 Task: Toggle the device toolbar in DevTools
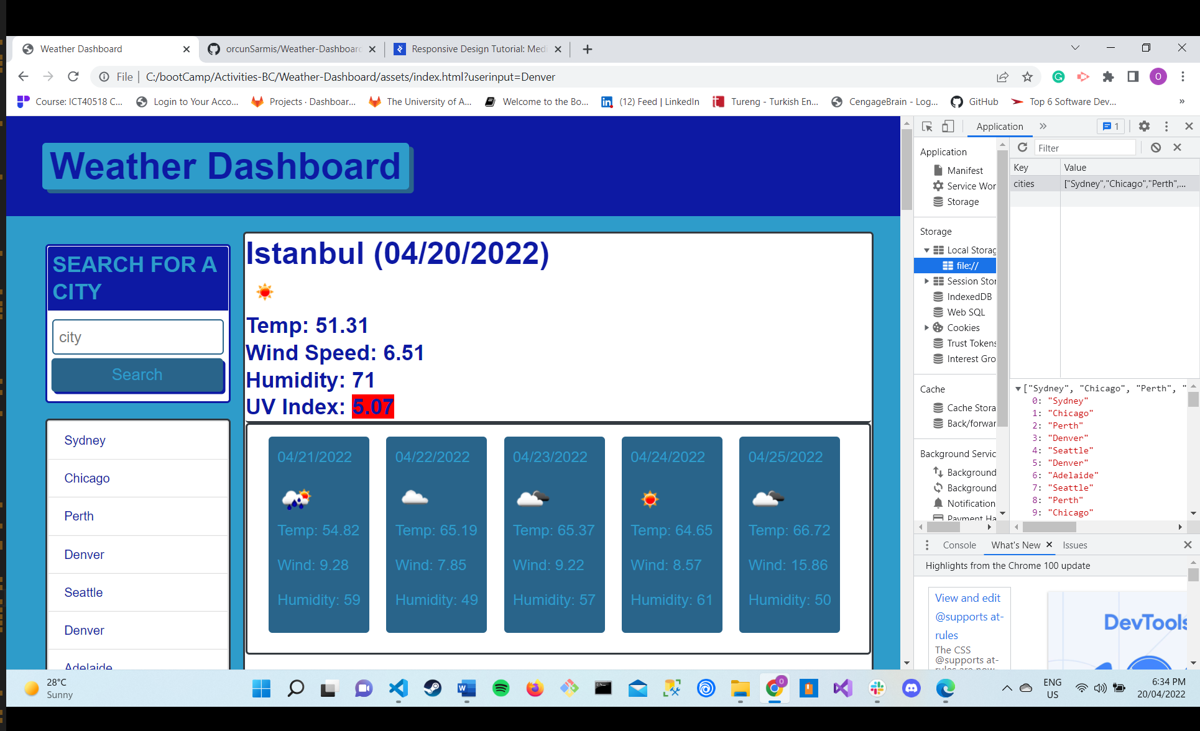(x=948, y=126)
